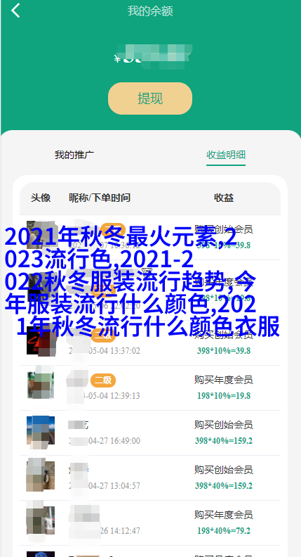Open the blue avatar in the 16:49:00 row

(x=41, y=430)
